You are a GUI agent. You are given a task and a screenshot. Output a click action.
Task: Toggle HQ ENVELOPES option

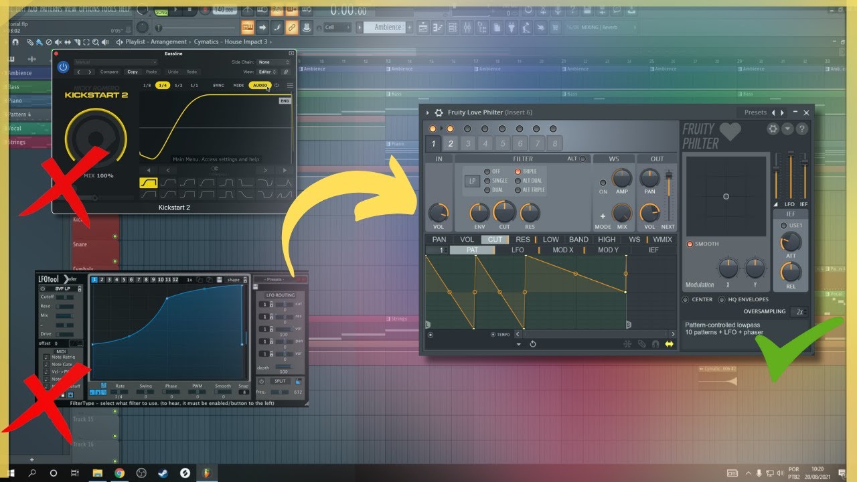[x=722, y=299]
